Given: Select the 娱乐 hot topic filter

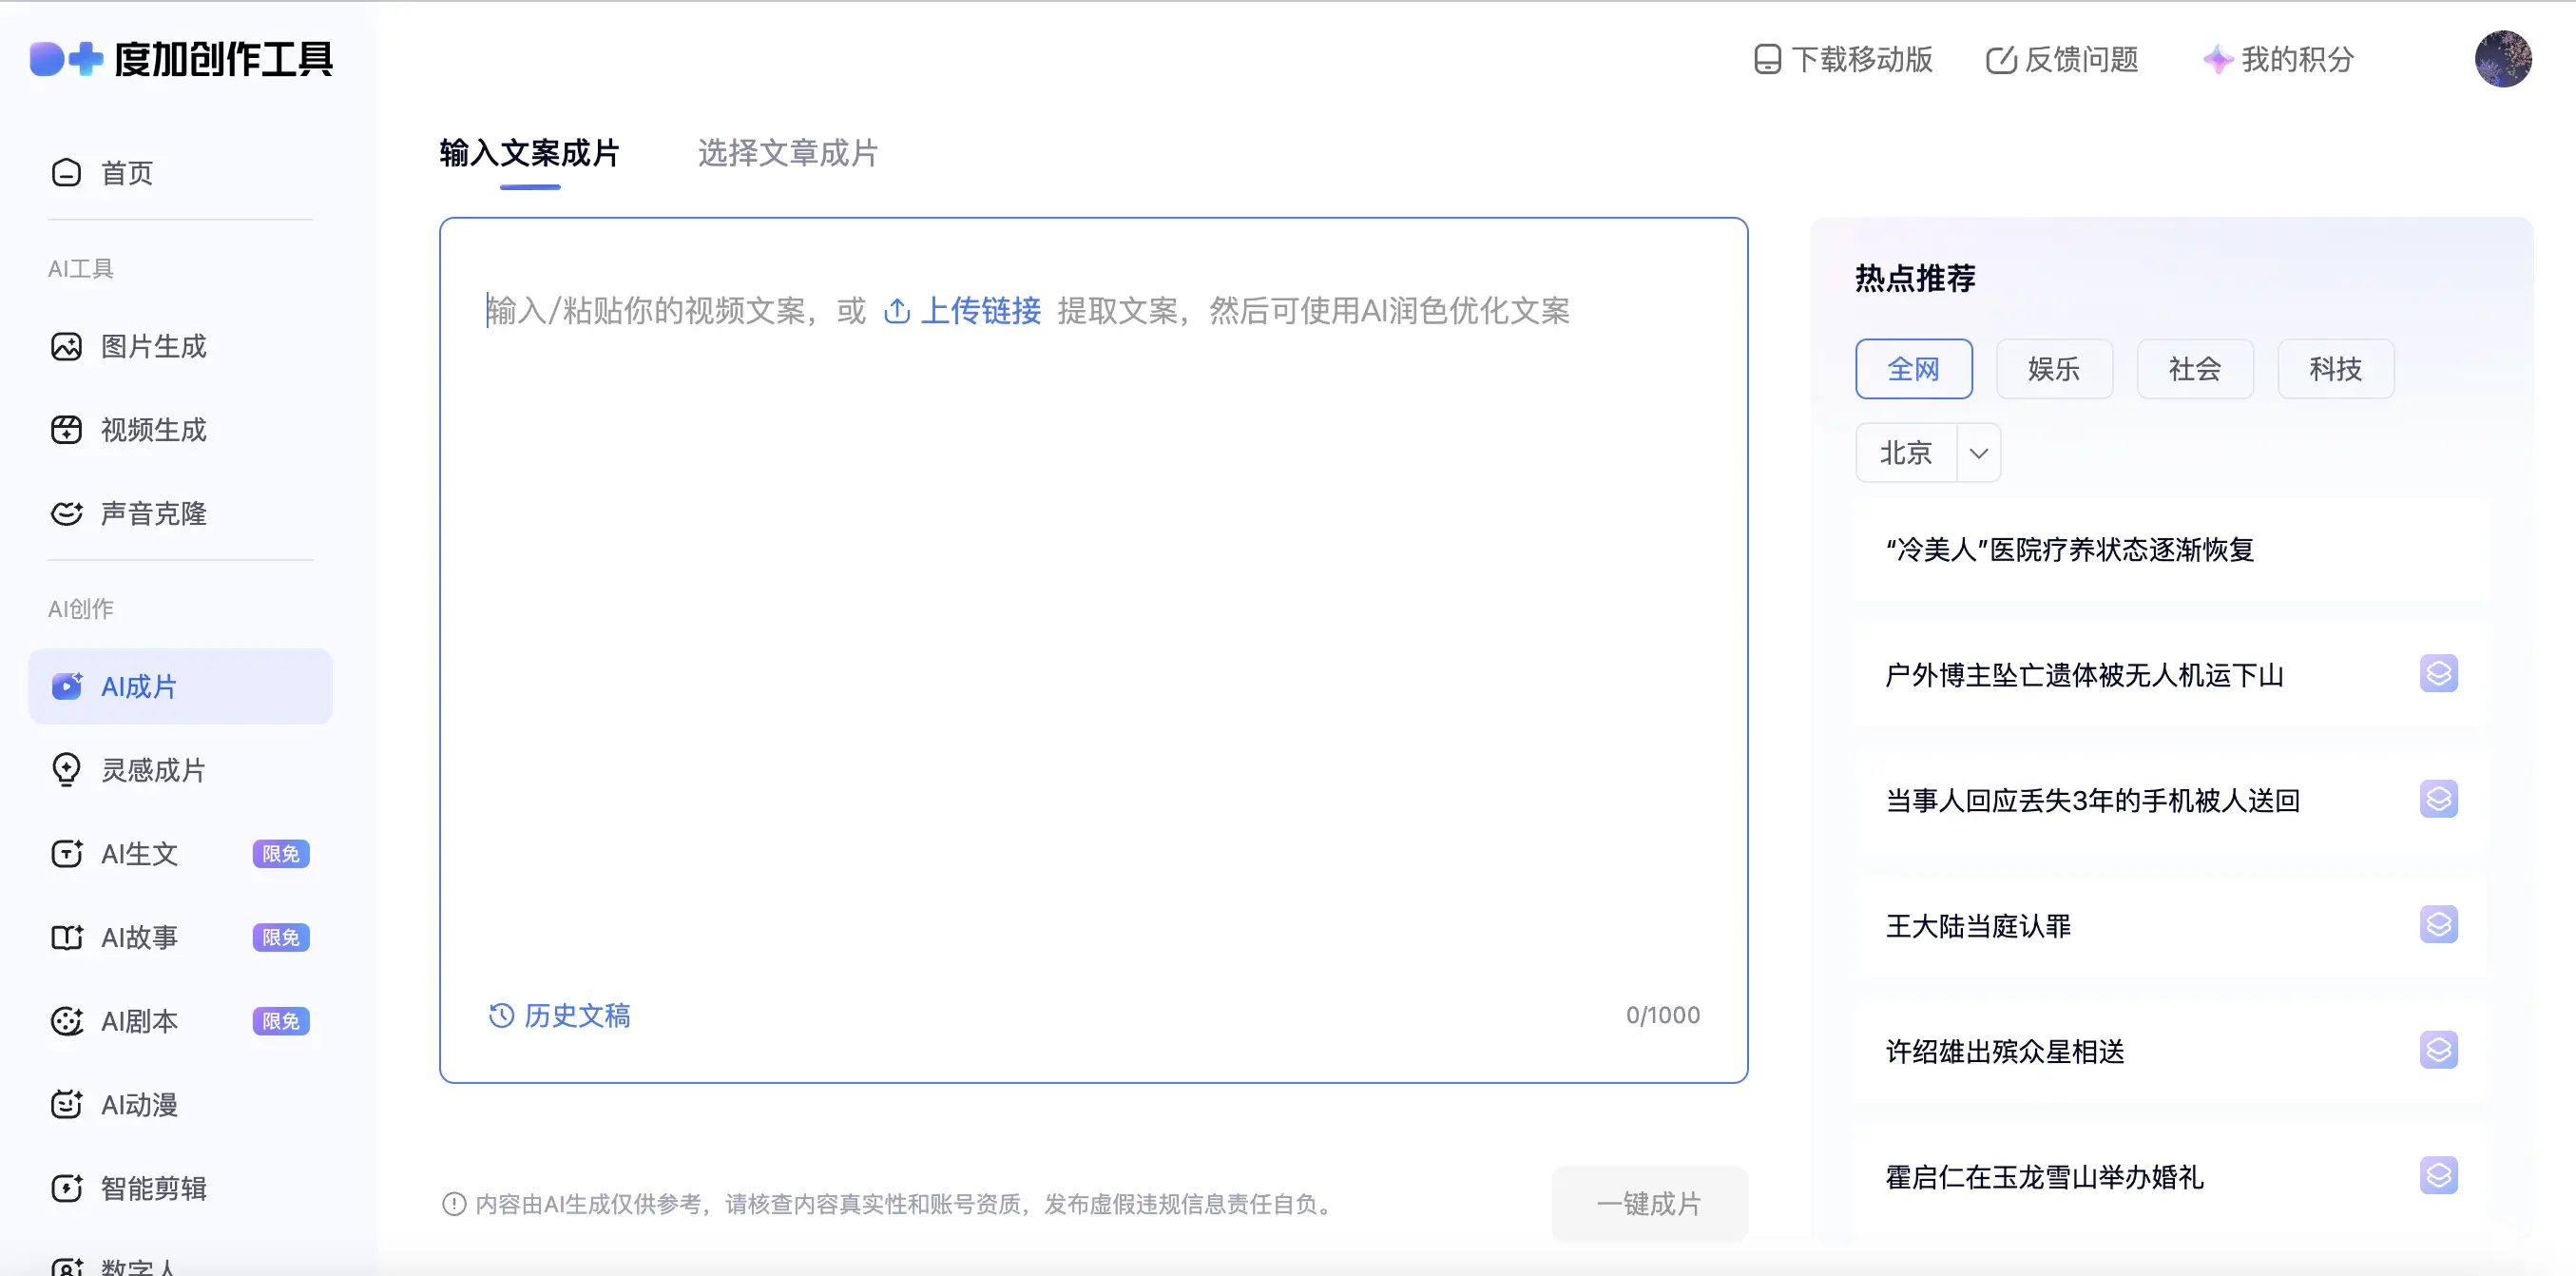Looking at the screenshot, I should (2054, 369).
